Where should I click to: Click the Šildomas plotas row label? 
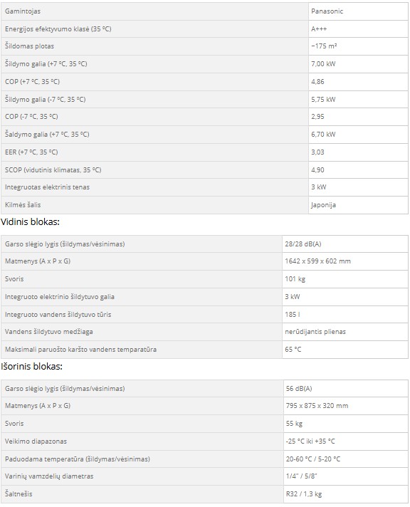tap(29, 46)
